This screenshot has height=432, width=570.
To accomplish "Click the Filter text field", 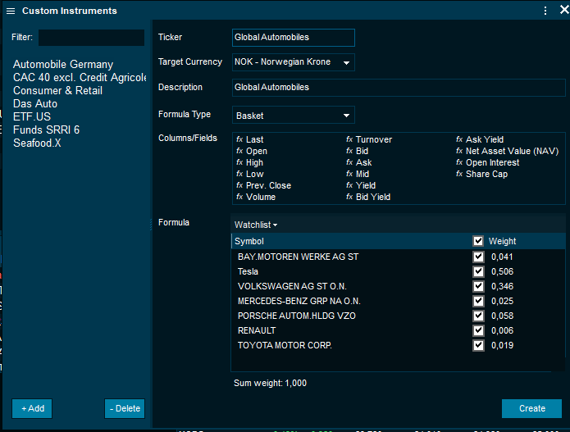I will click(90, 38).
